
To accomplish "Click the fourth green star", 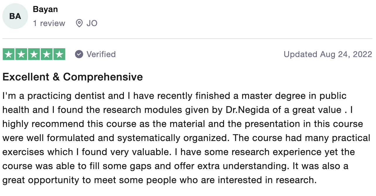I will [47, 54].
